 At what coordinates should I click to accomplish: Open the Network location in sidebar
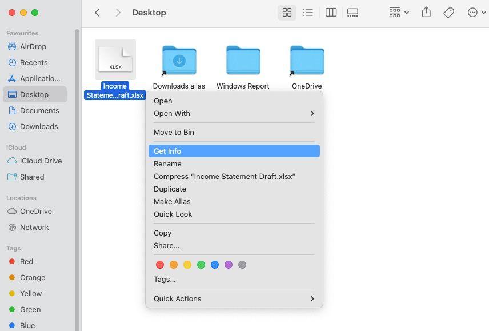click(x=34, y=227)
